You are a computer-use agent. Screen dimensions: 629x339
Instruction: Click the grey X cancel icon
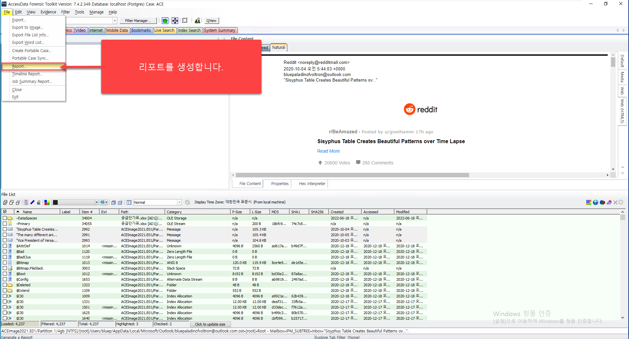[615, 202]
